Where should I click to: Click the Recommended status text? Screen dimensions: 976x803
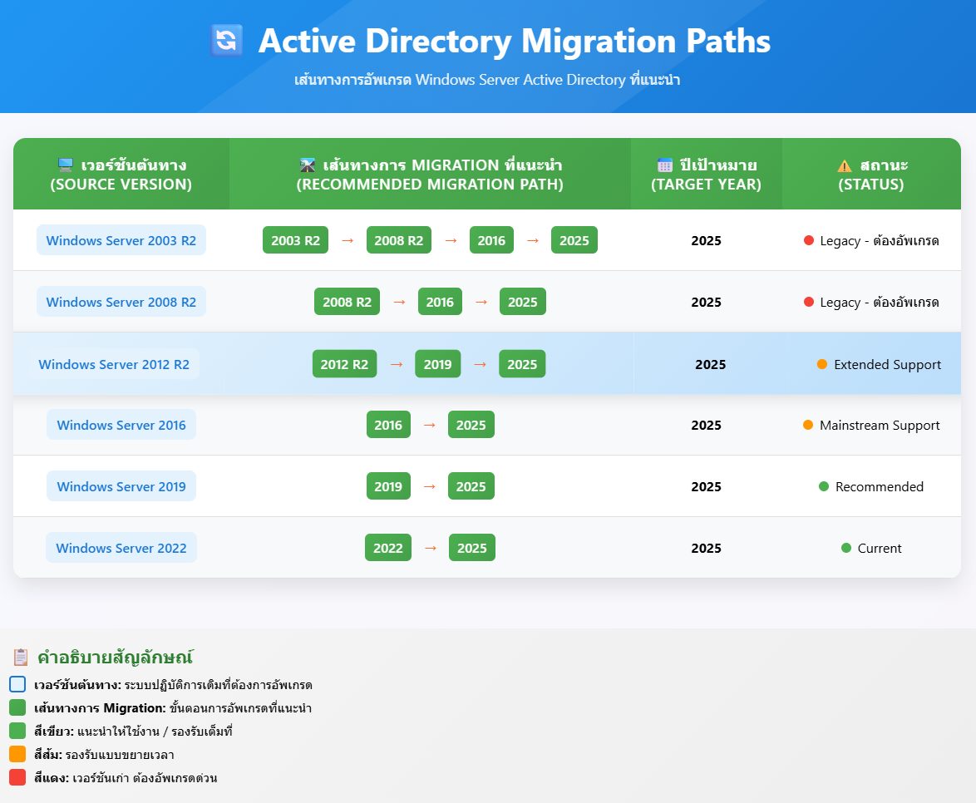click(x=880, y=487)
